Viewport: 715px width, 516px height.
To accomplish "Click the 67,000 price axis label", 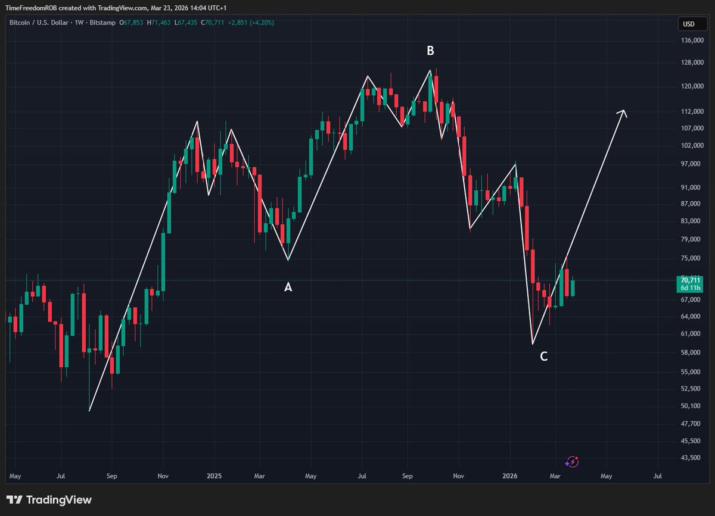I will pos(689,299).
